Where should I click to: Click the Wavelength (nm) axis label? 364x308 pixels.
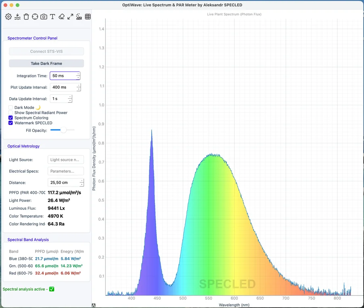[234, 305]
